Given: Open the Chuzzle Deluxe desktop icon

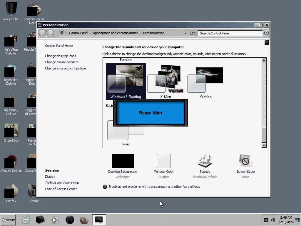Looking at the screenshot, I should click(11, 163).
